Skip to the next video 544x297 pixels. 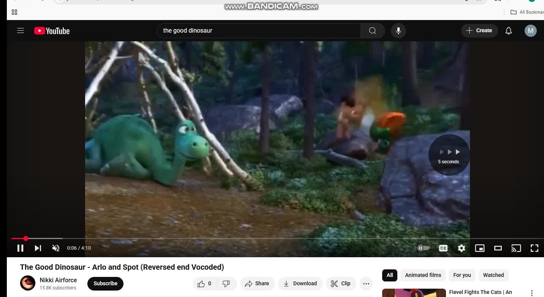click(x=38, y=248)
